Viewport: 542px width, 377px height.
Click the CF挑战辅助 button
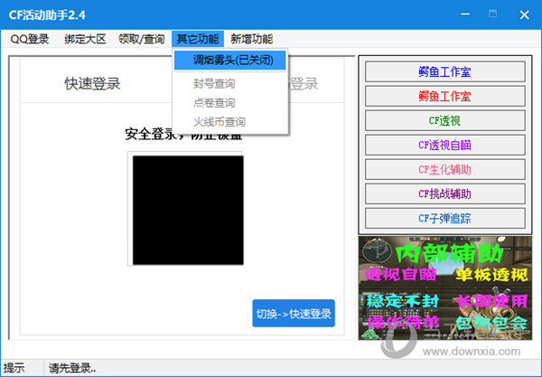(x=444, y=193)
